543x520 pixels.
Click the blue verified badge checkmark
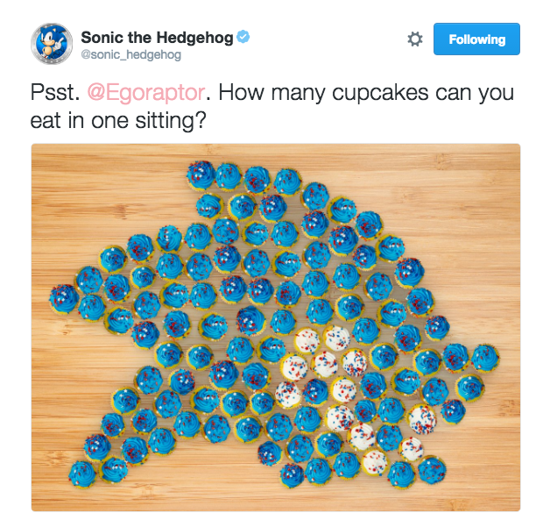(x=243, y=37)
